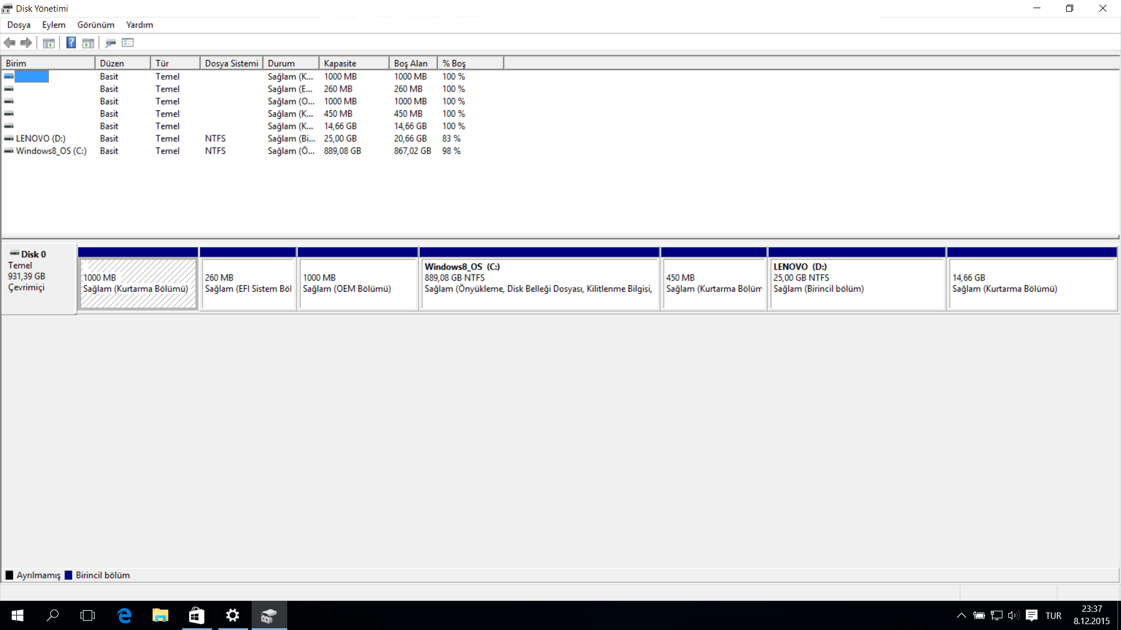Click the checklist Settings toolbar icon
This screenshot has width=1121, height=630.
(x=128, y=43)
